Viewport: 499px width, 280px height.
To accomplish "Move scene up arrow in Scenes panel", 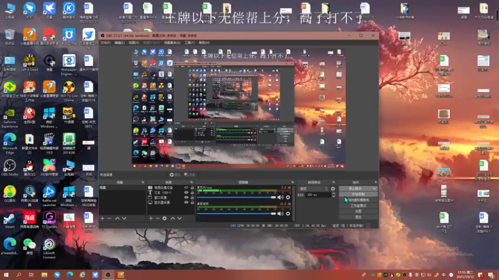I will tap(117, 218).
